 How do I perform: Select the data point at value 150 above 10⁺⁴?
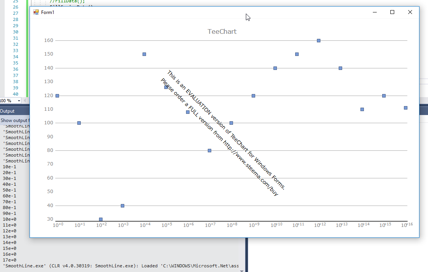point(144,54)
